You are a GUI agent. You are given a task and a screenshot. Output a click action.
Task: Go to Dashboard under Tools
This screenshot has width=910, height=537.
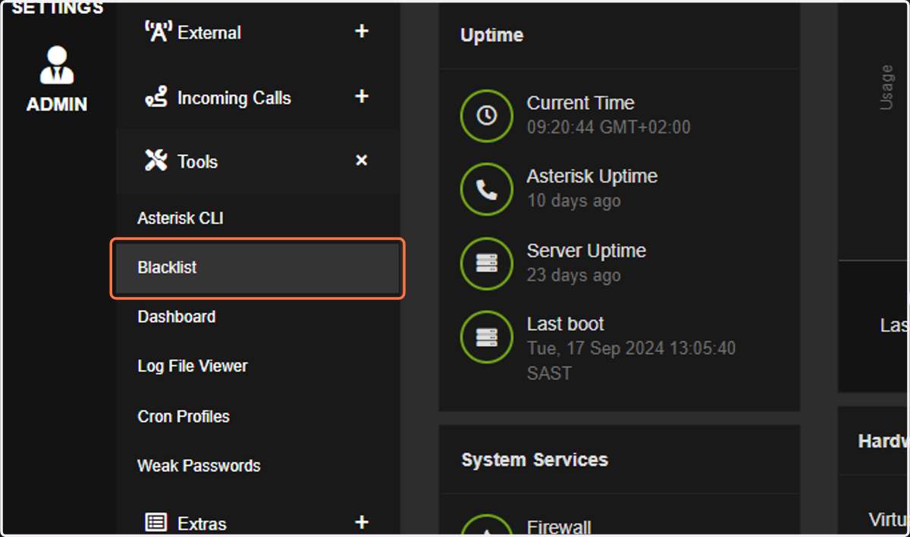point(177,317)
